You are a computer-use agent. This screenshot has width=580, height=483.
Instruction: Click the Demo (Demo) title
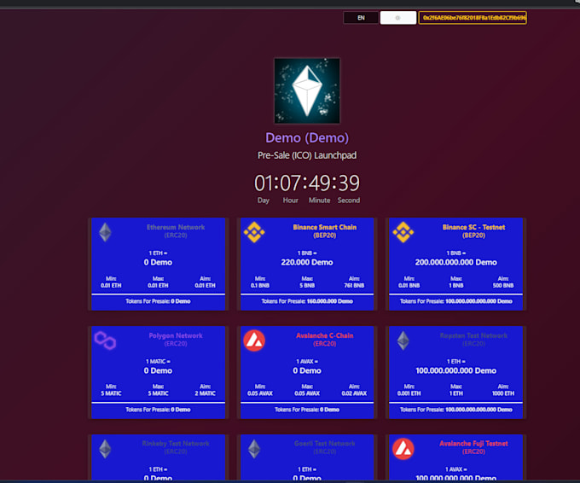tap(307, 137)
